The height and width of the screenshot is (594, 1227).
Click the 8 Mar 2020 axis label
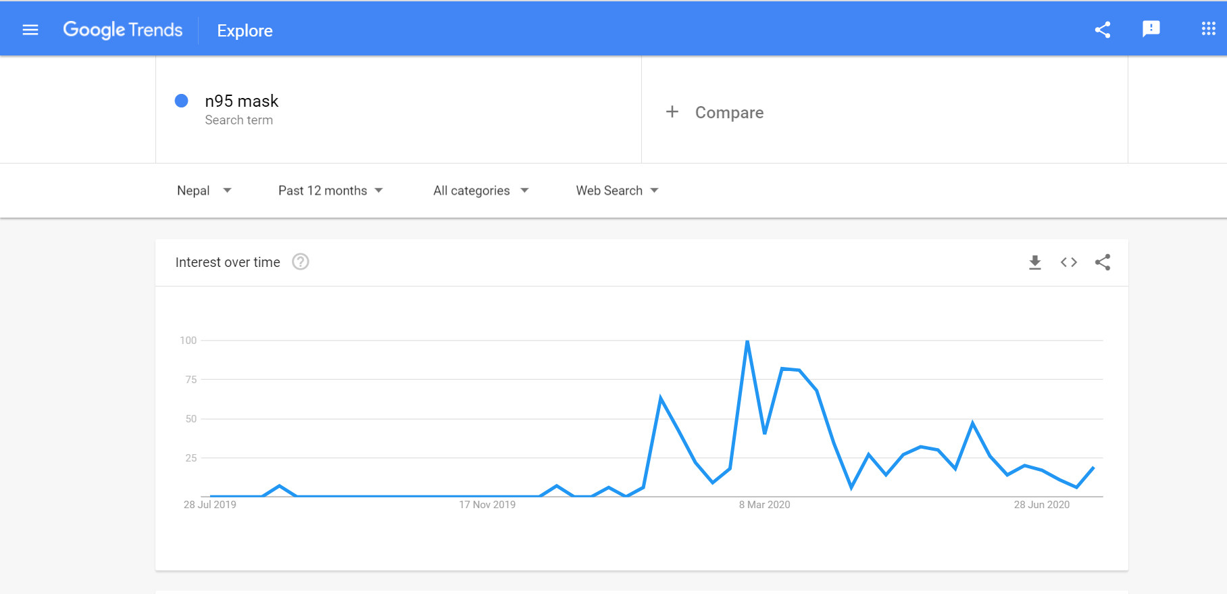[x=764, y=505]
